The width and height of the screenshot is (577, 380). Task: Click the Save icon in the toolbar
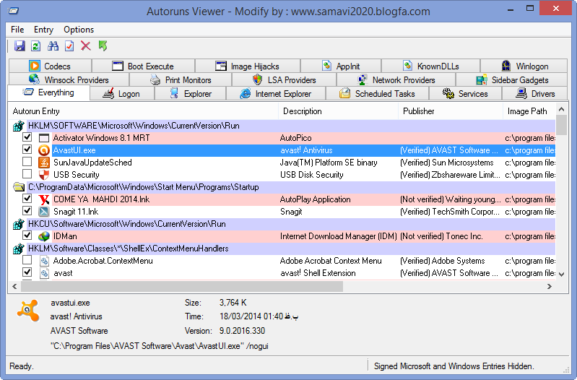tap(19, 46)
